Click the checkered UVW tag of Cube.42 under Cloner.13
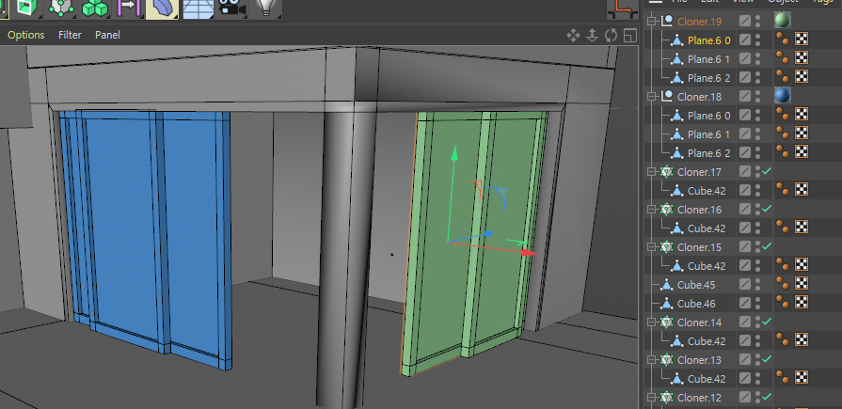The height and width of the screenshot is (409, 842). (802, 377)
